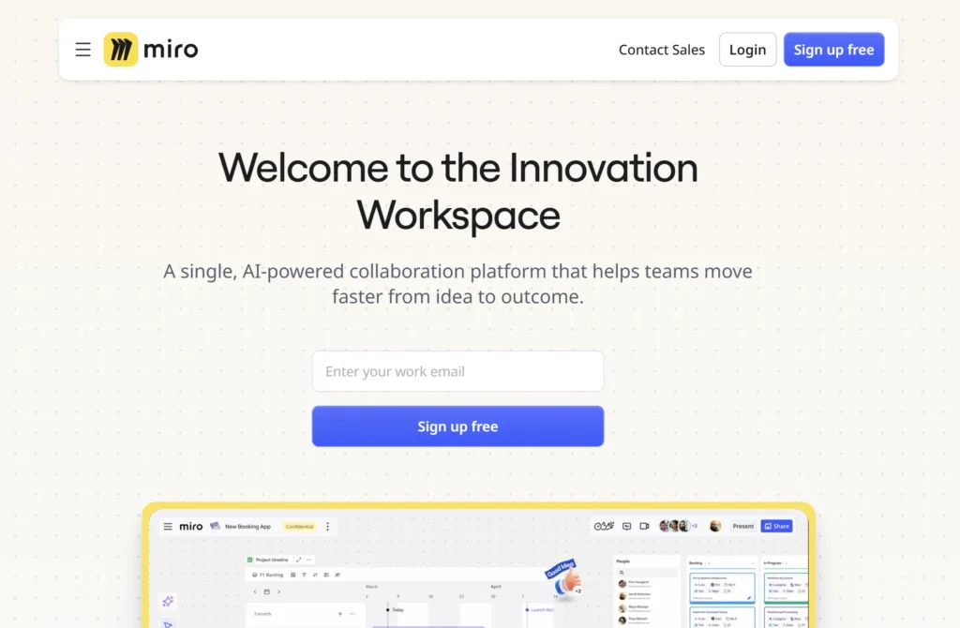Viewport: 960px width, 628px height.
Task: Click the work email input field
Action: [x=457, y=371]
